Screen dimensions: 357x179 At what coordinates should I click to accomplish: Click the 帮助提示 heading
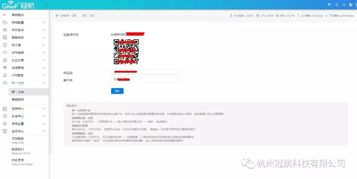click(72, 106)
